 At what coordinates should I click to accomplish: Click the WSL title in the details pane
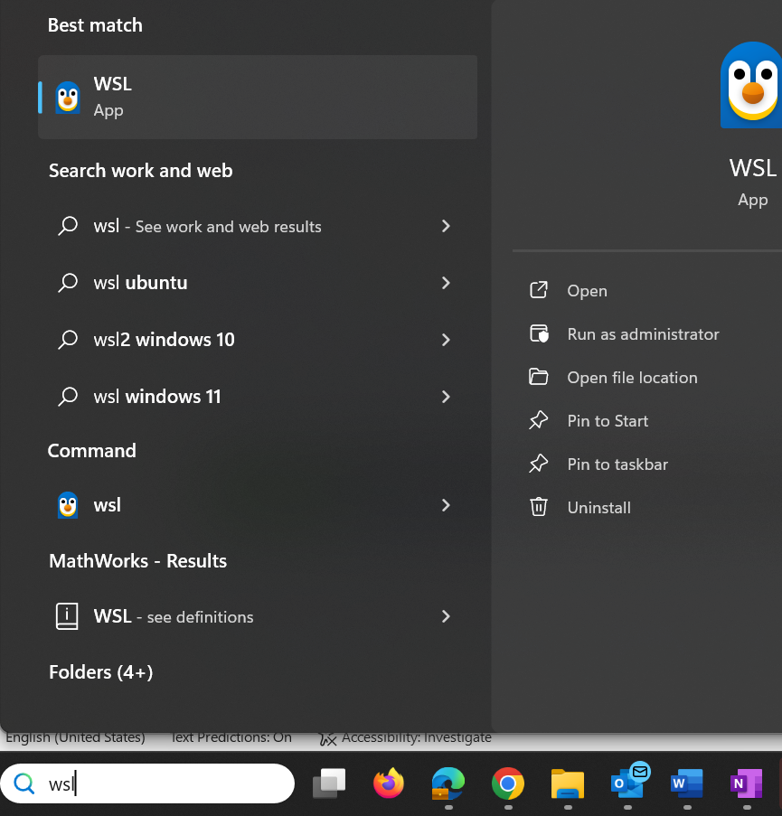(753, 168)
